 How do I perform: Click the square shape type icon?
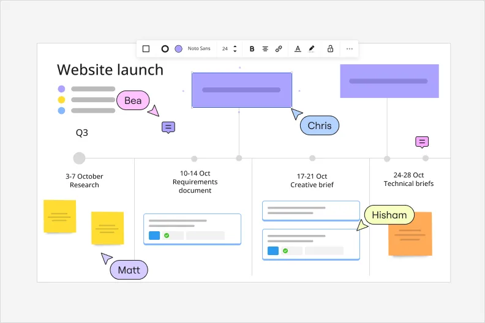pyautogui.click(x=146, y=49)
